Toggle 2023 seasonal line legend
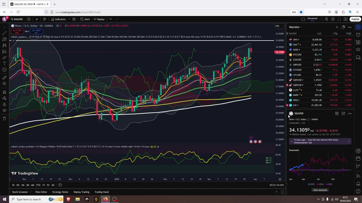Viewport: 362px width, 203px height. [329, 184]
